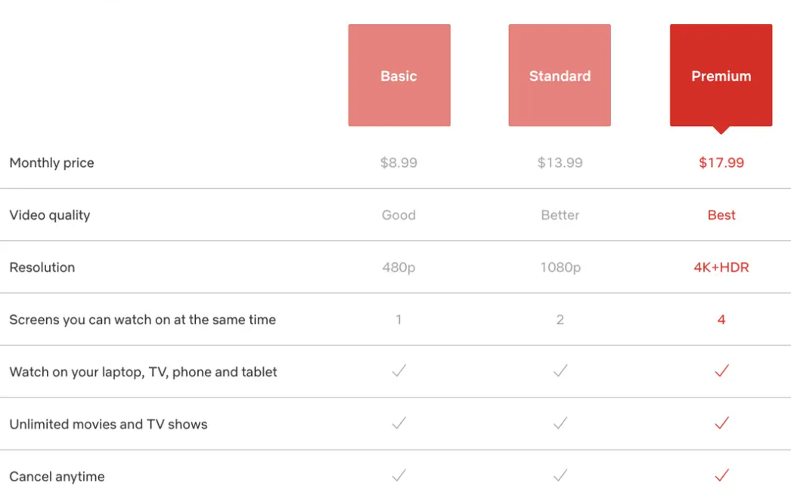Click the Premium 4 screens value
Image resolution: width=791 pixels, height=504 pixels.
point(721,320)
